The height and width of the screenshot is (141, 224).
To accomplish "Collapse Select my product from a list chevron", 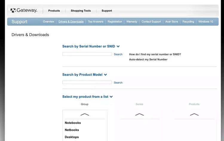I will click(x=111, y=97).
